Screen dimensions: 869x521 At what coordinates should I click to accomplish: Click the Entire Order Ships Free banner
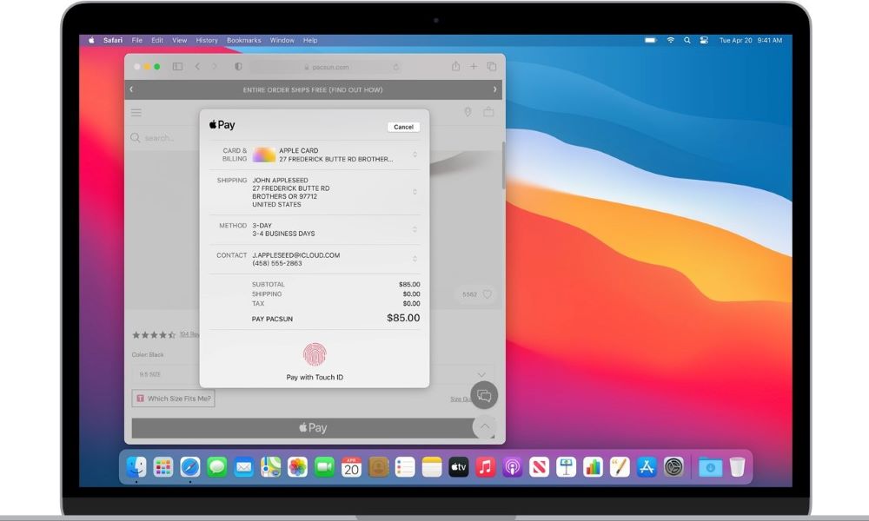pyautogui.click(x=313, y=89)
